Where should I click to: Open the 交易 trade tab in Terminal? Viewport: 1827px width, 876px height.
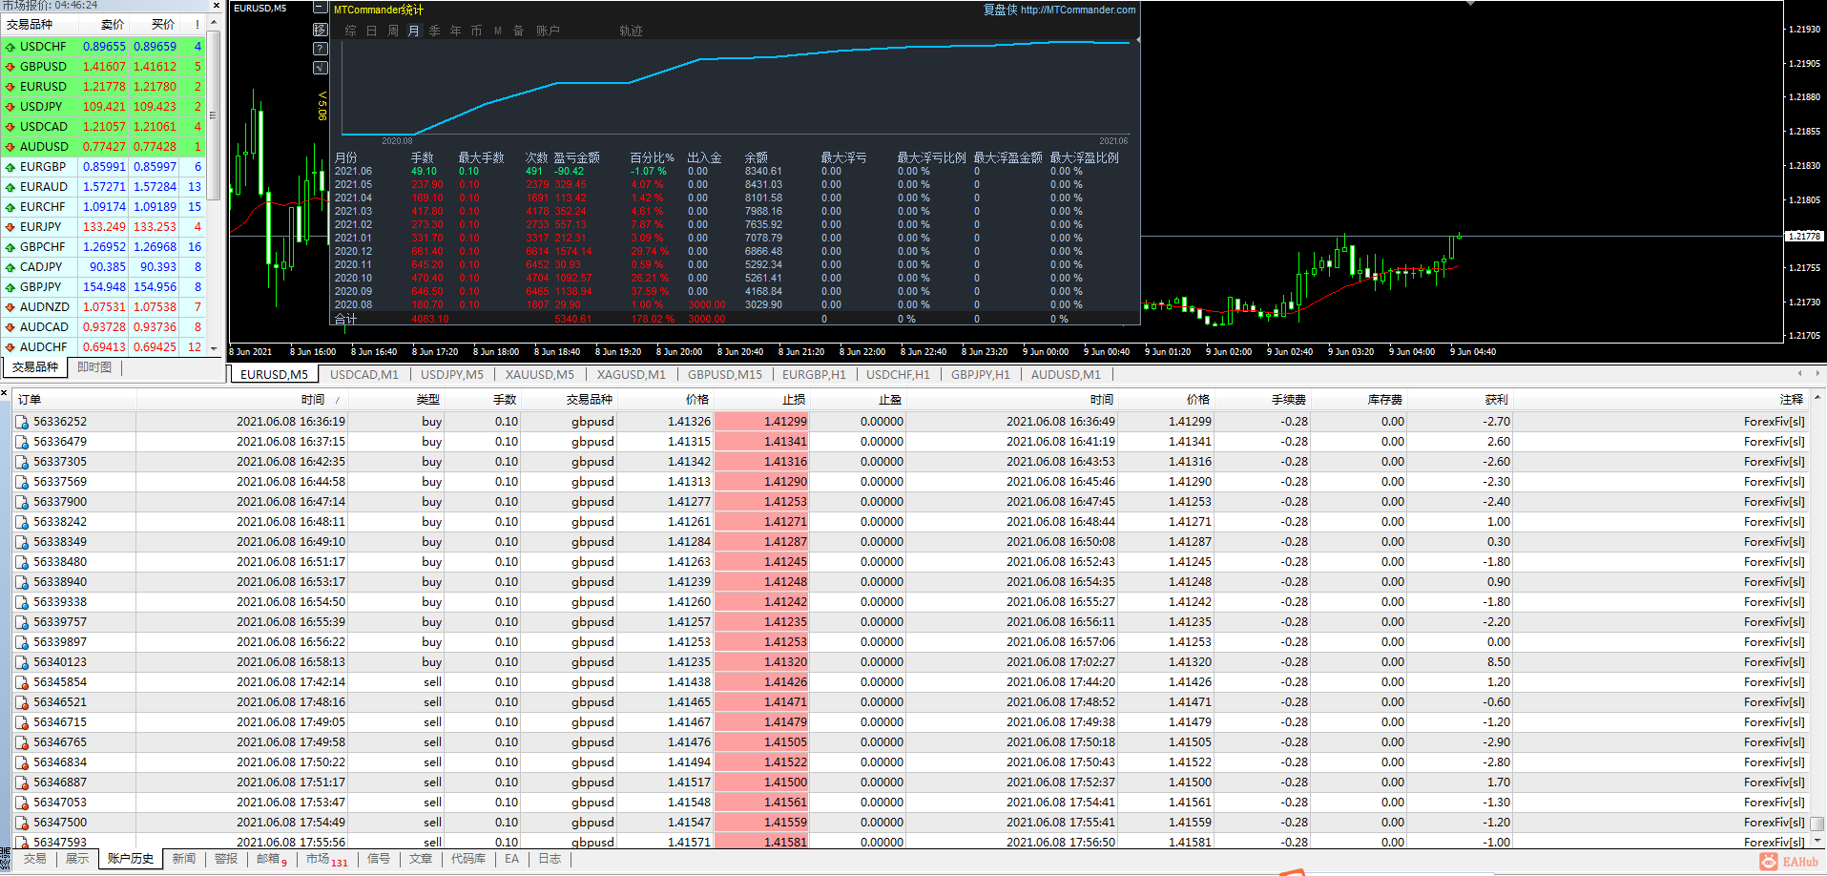(x=35, y=859)
